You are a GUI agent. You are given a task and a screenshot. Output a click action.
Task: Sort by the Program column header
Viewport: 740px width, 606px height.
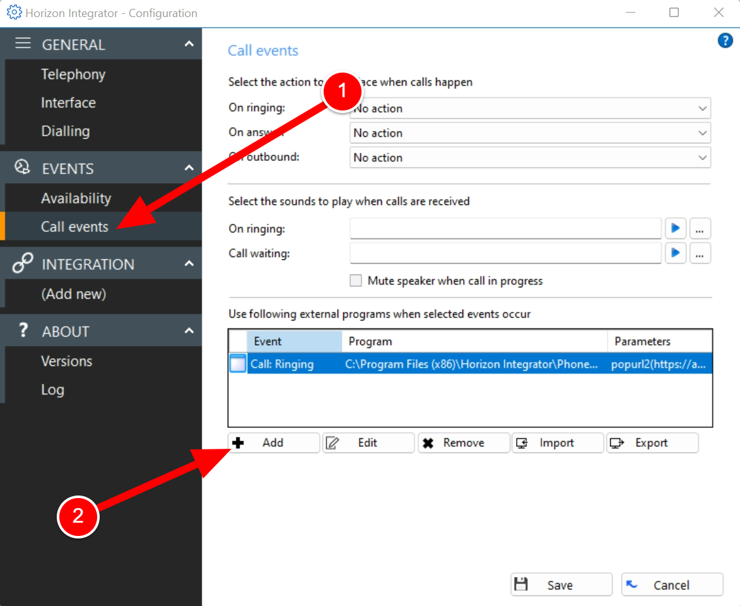tap(474, 341)
